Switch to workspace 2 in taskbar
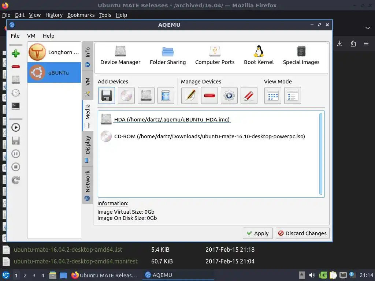This screenshot has width=375, height=281. coord(25,275)
